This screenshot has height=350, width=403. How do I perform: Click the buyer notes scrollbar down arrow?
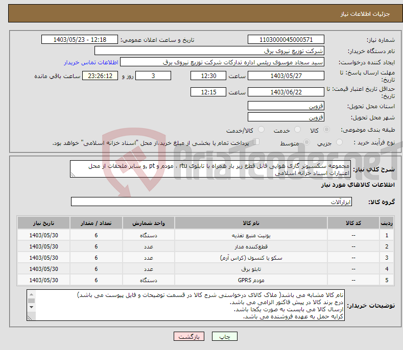pos(31,307)
